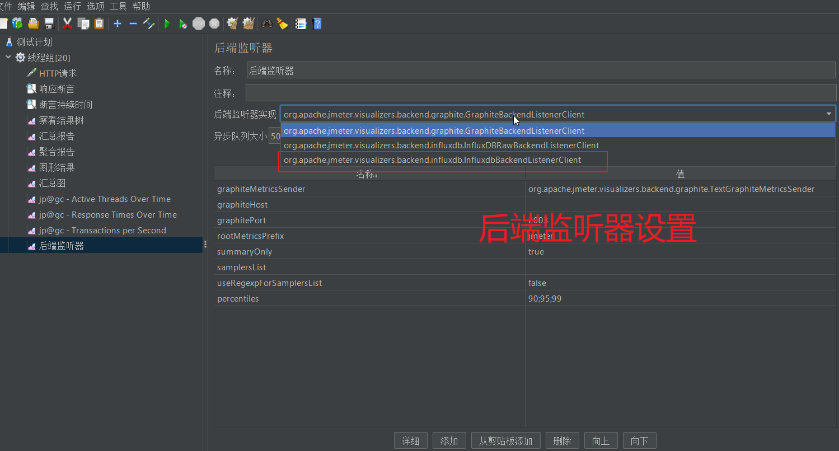
Task: Open the 编辑 menu
Action: coord(26,6)
